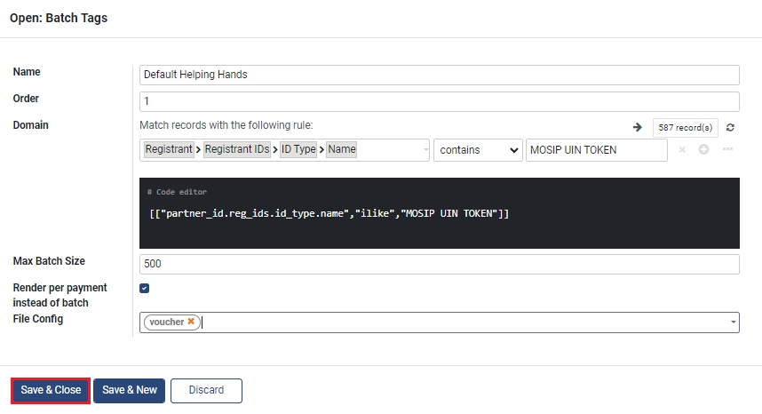This screenshot has width=762, height=414.
Task: Open the contains operator dropdown
Action: pyautogui.click(x=478, y=150)
